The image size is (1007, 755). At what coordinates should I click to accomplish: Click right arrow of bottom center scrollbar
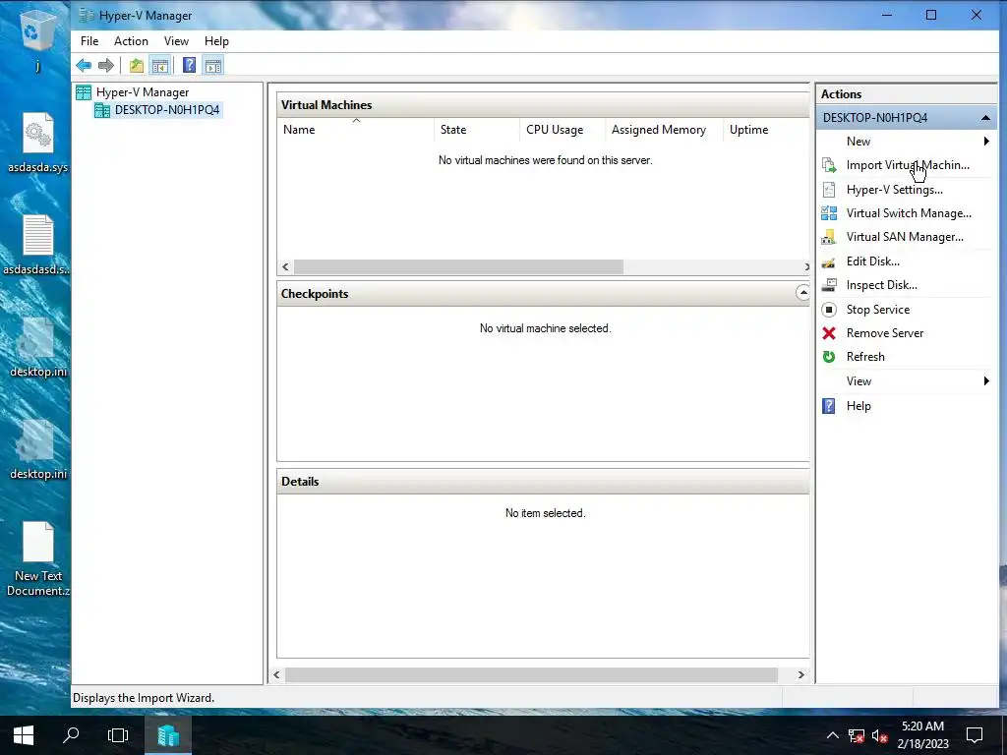(x=800, y=674)
